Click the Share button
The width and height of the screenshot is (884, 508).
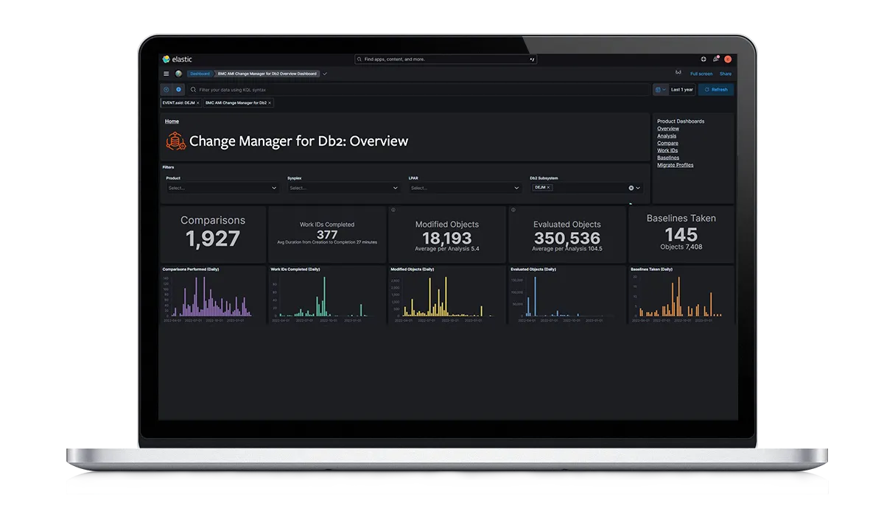coord(726,74)
